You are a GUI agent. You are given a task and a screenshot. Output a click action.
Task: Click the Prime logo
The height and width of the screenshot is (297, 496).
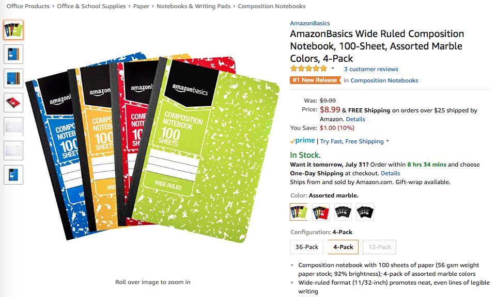(x=302, y=141)
